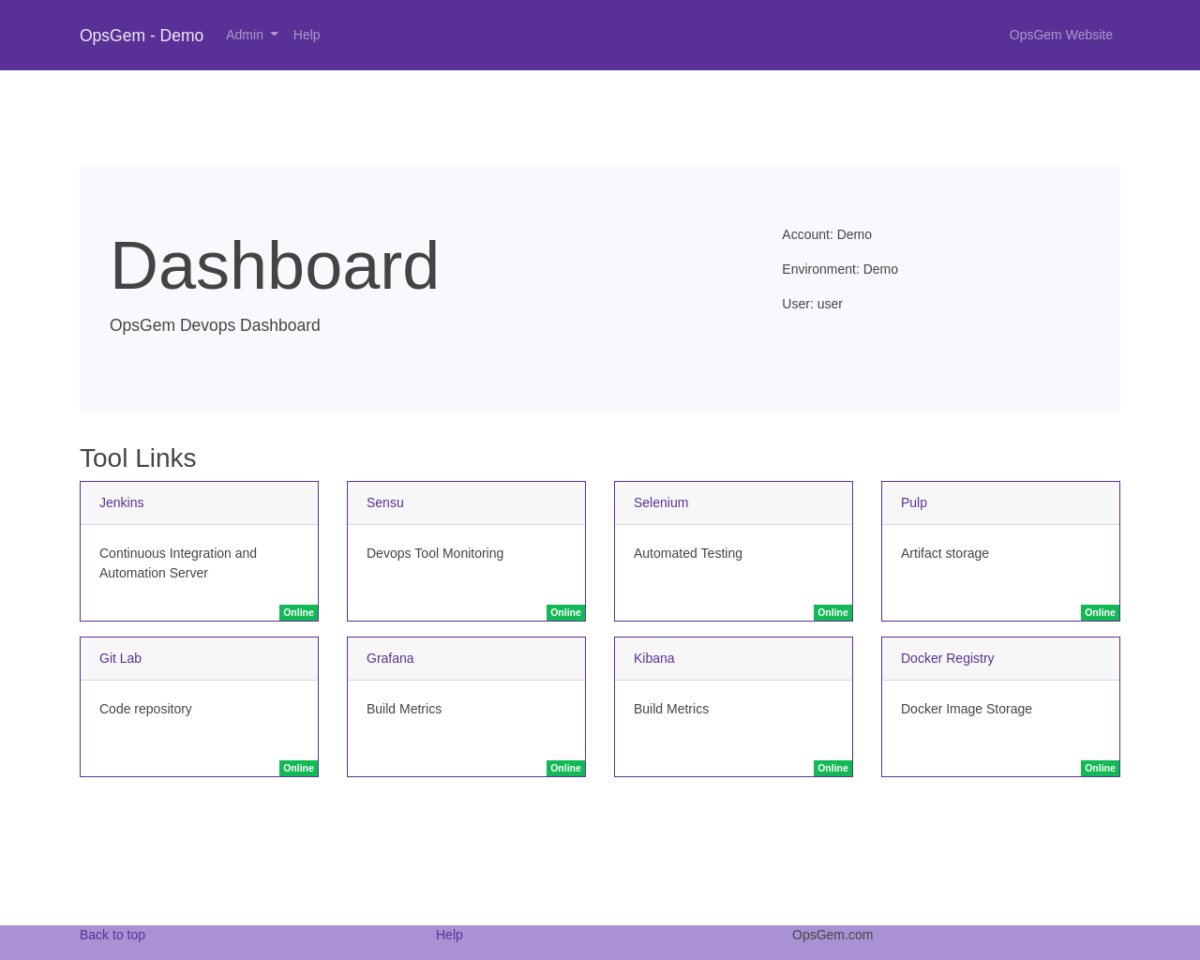Click OpsGem.com text in footer
This screenshot has width=1200, height=960.
832,935
